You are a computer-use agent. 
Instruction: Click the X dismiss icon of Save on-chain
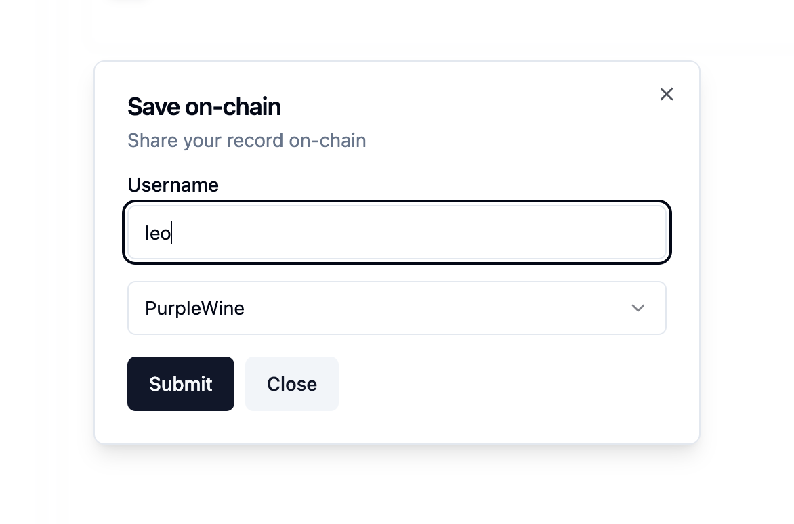tap(666, 94)
